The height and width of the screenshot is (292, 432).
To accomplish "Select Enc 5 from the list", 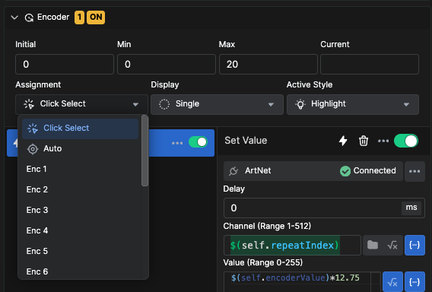I will 80,251.
